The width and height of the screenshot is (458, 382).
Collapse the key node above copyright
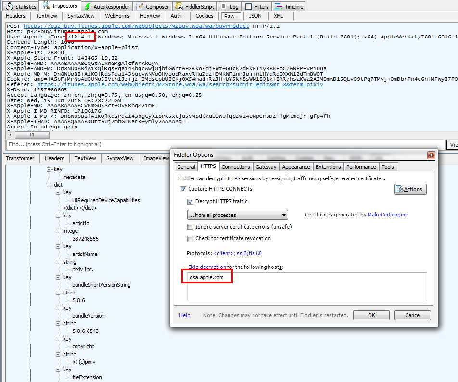[x=58, y=339]
